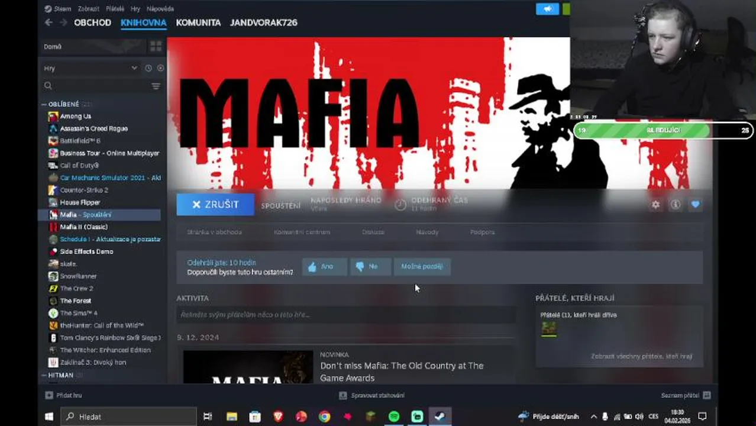The height and width of the screenshot is (426, 756).
Task: Open Podpora link
Action: pyautogui.click(x=483, y=232)
